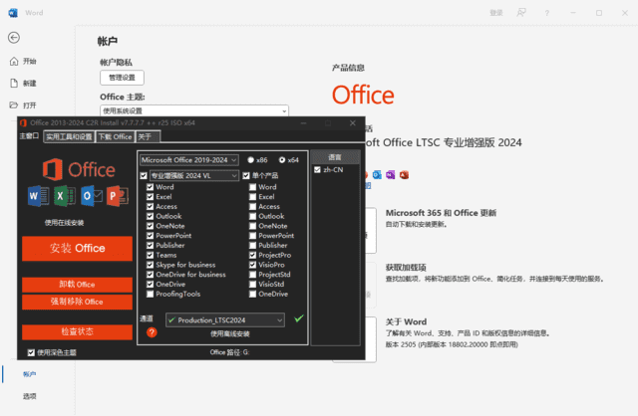Close the Office C2R Install window
Image resolution: width=638 pixels, height=416 pixels.
click(x=353, y=122)
